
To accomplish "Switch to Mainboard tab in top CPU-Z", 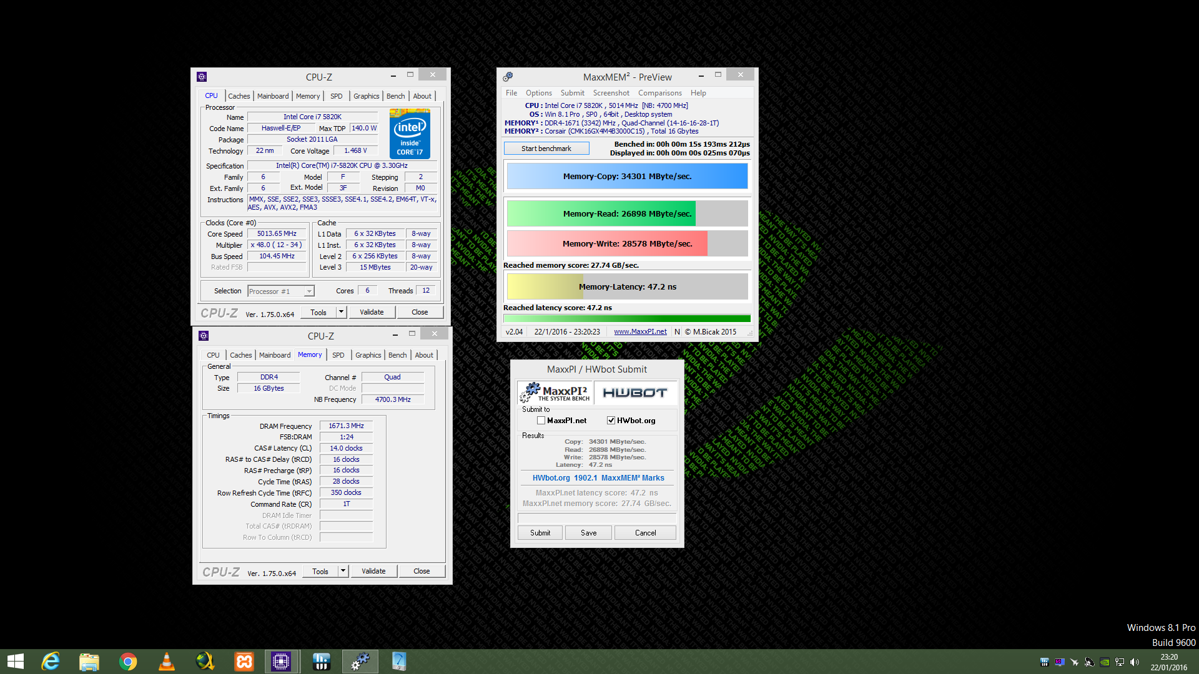I will [273, 96].
